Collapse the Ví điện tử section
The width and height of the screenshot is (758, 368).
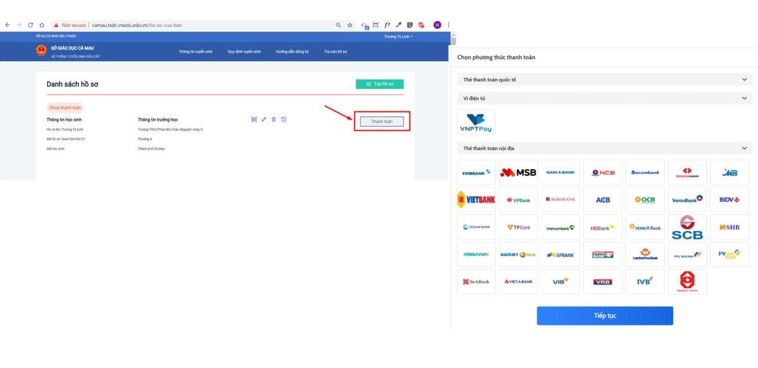[x=744, y=98]
